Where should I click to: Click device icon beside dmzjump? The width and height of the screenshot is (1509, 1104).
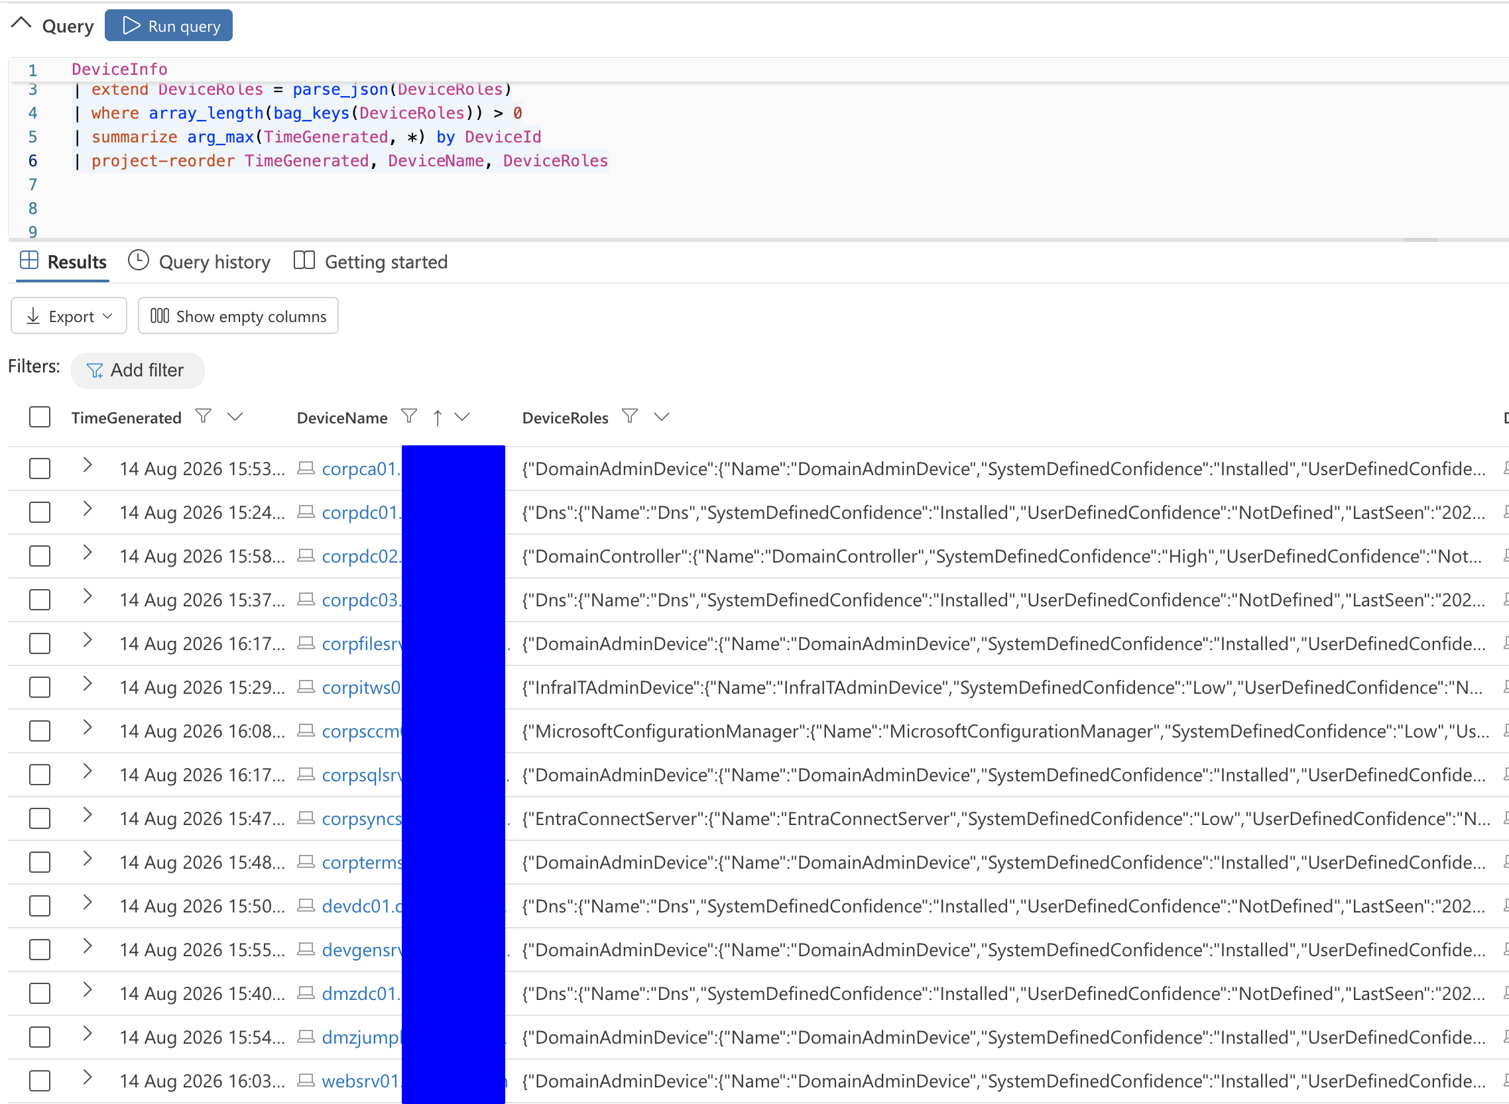[306, 1037]
